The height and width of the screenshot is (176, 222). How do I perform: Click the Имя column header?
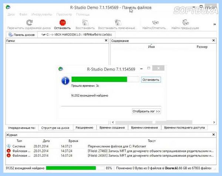(151, 47)
